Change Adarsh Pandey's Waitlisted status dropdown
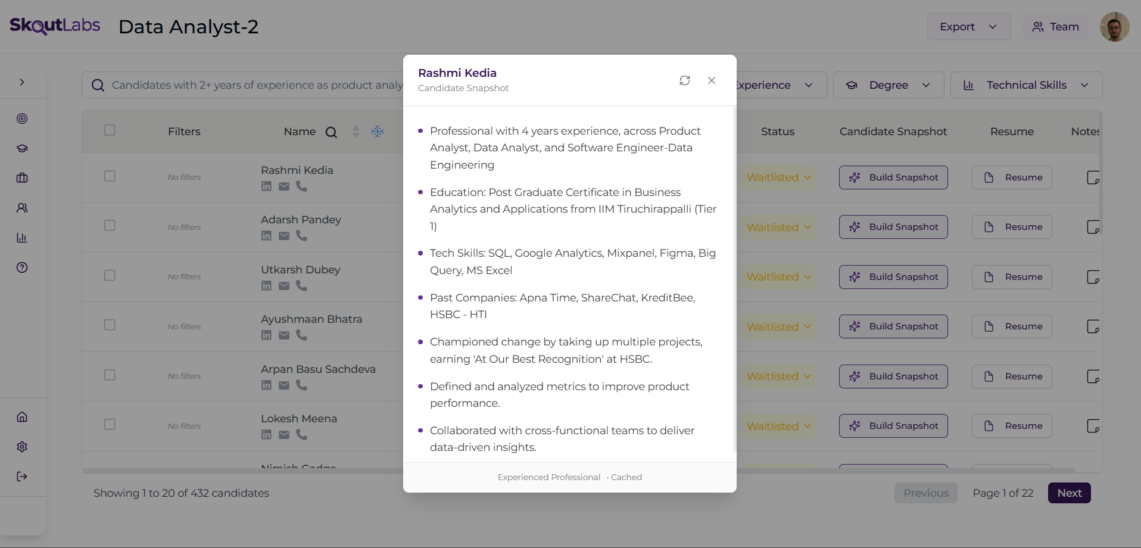Image resolution: width=1141 pixels, height=548 pixels. click(x=778, y=227)
